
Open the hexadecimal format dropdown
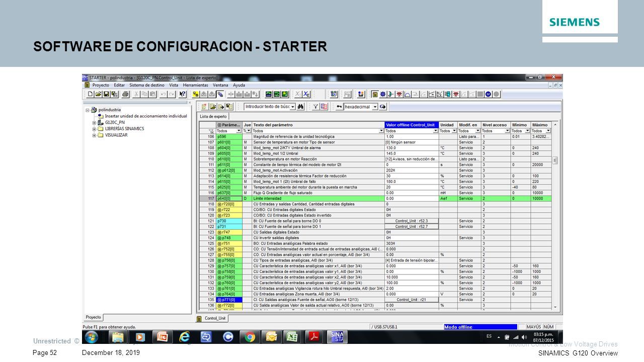(x=375, y=107)
